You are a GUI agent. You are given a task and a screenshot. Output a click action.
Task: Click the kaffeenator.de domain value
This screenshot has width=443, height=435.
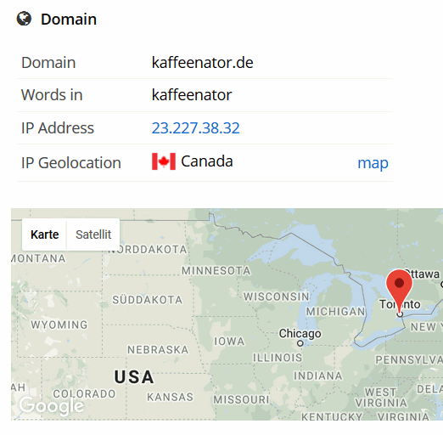[x=202, y=63]
